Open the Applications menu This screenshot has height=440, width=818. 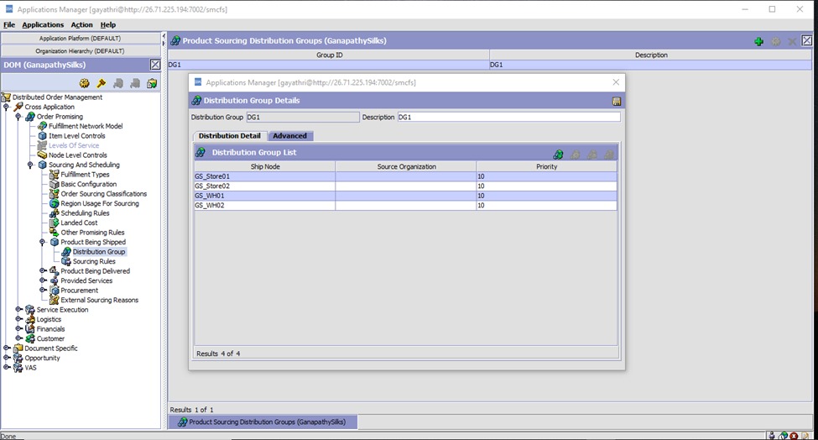42,25
